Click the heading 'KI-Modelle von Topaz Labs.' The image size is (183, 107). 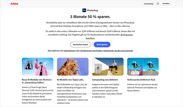[70, 80]
